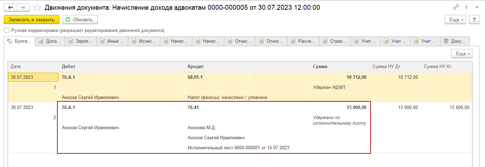Image resolution: width=485 pixels, height=167 pixels.
Task: Copy link using the chain icon
Action: 456,7
